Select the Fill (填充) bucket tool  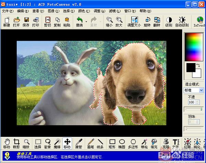pos(154,144)
